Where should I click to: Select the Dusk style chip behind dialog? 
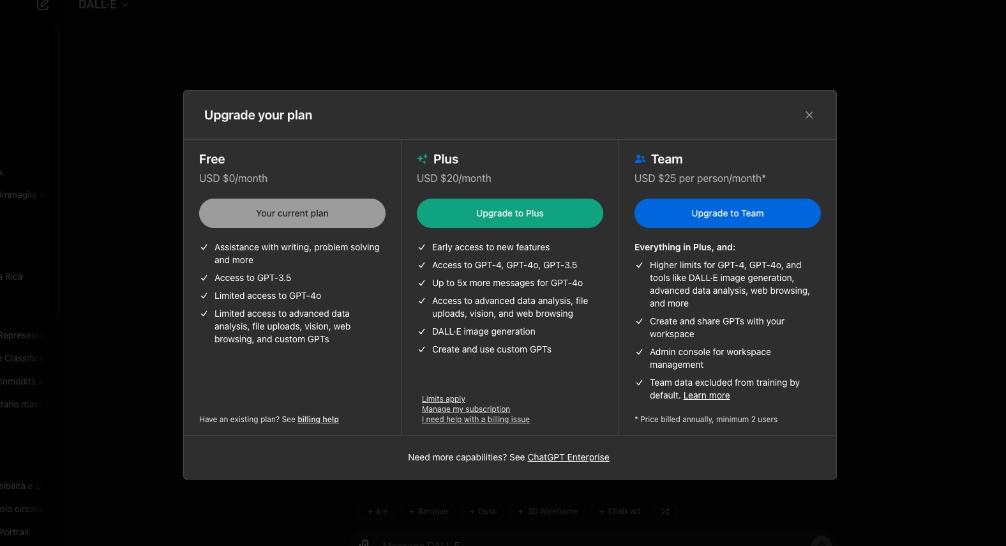coord(483,512)
